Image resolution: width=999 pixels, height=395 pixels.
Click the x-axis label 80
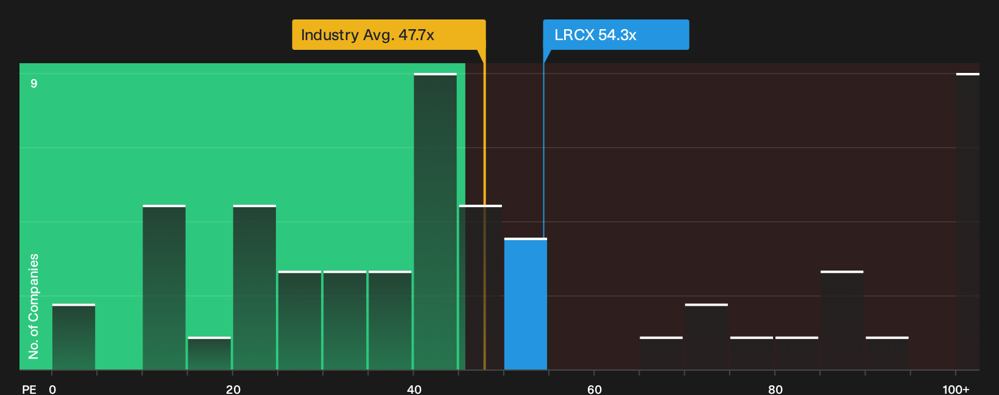[775, 390]
